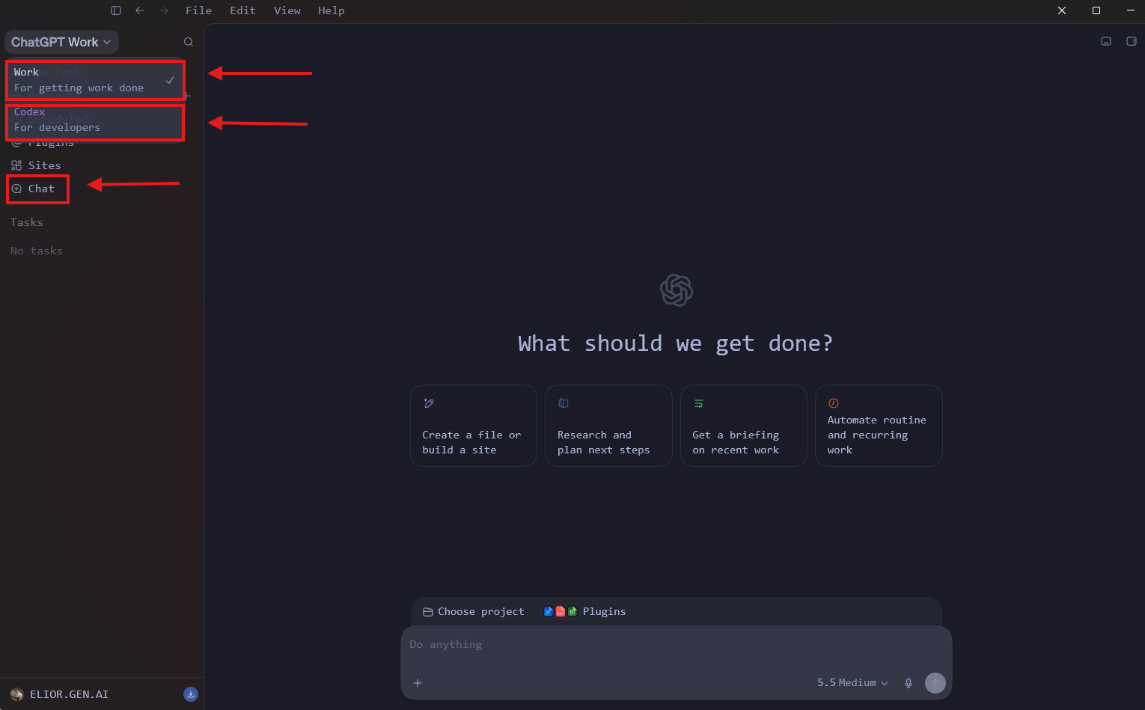Start voice dictation with the microphone
This screenshot has height=710, width=1145.
[909, 682]
